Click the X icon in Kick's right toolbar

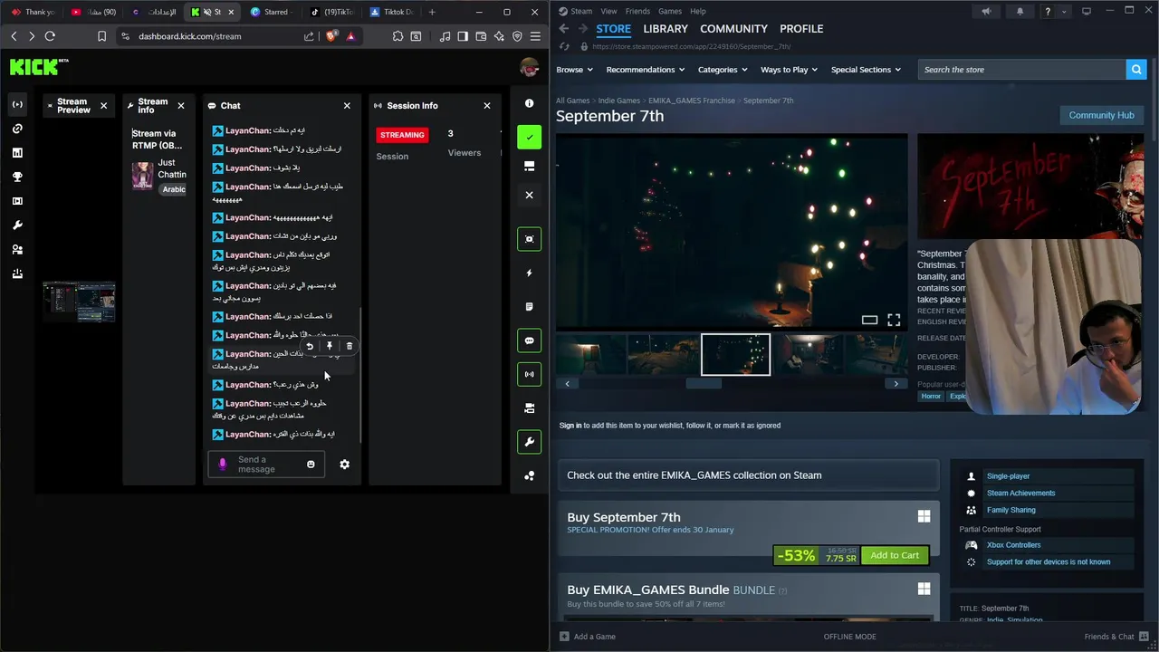coord(530,195)
